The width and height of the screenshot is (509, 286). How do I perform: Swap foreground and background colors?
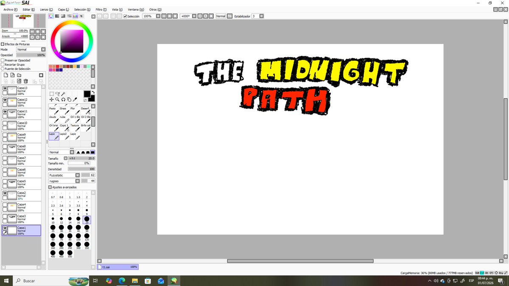[x=93, y=92]
